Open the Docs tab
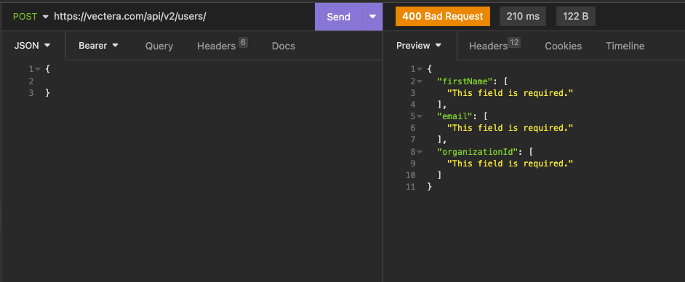The image size is (685, 282). pyautogui.click(x=284, y=46)
